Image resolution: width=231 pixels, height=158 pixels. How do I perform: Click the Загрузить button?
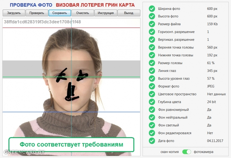(x=14, y=13)
